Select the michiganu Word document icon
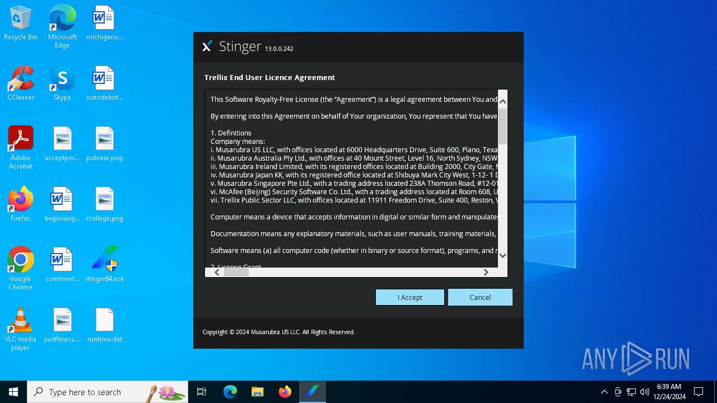The height and width of the screenshot is (403, 717). pos(104,24)
